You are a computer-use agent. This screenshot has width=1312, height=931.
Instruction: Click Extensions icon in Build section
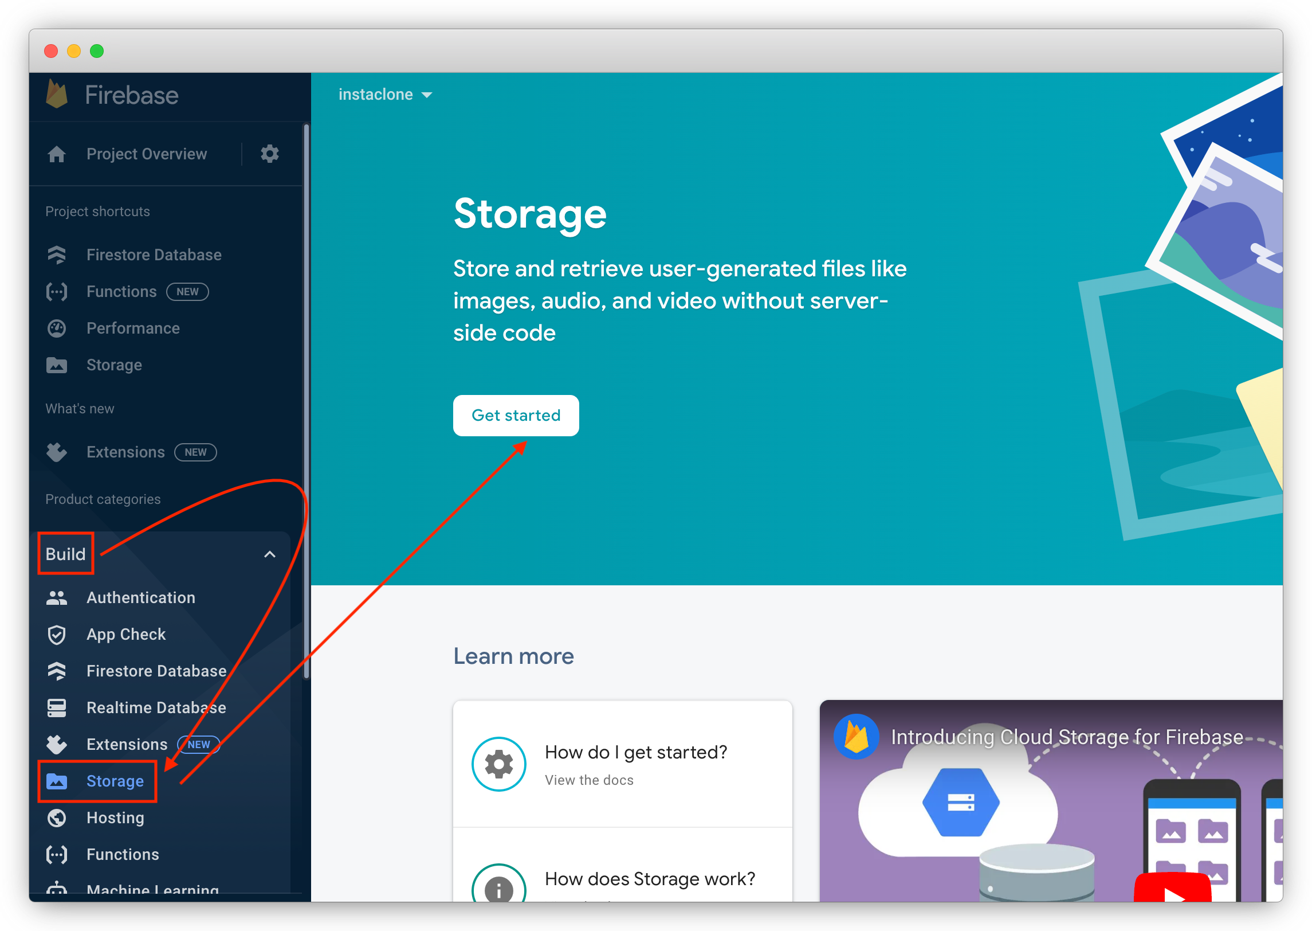(x=57, y=744)
